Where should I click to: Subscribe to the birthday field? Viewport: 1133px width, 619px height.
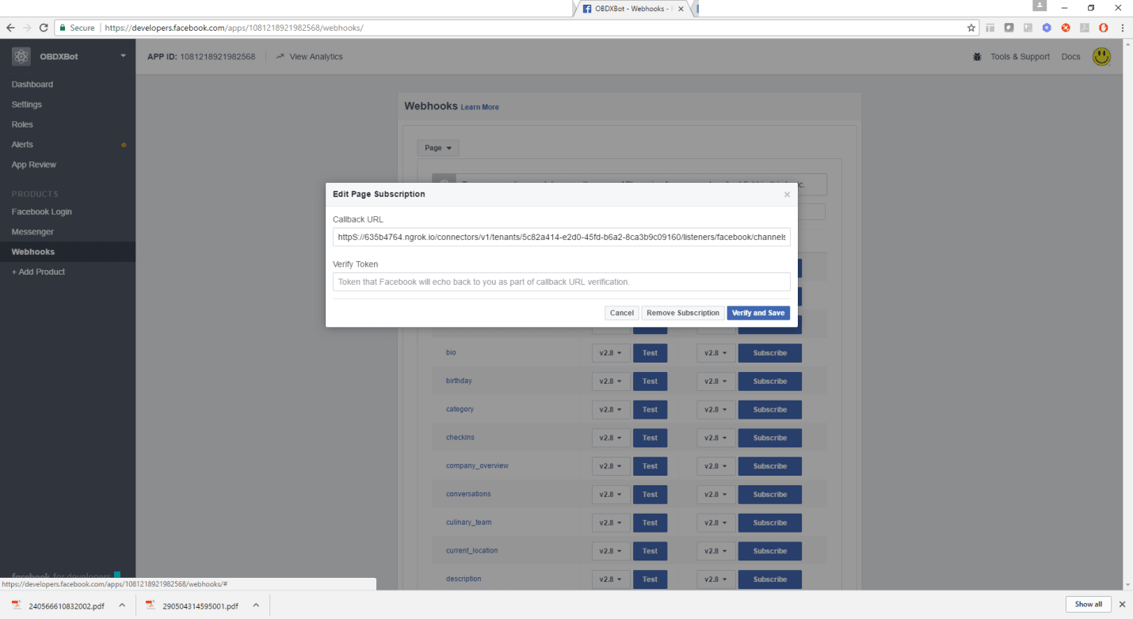point(769,381)
